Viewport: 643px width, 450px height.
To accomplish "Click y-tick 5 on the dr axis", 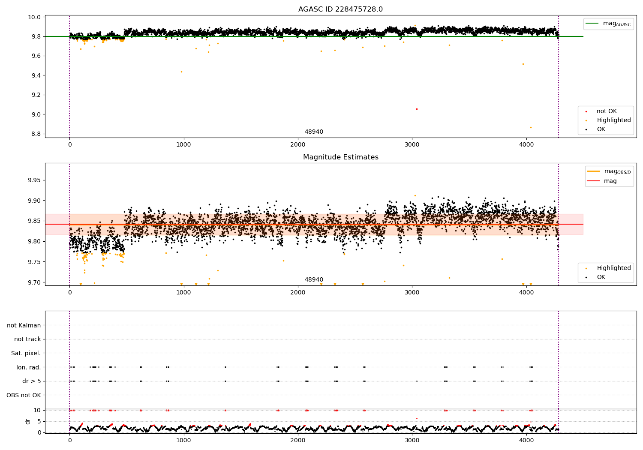I will point(39,421).
